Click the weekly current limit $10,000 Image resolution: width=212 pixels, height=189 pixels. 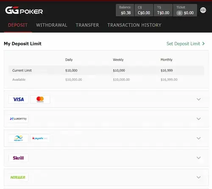point(119,71)
